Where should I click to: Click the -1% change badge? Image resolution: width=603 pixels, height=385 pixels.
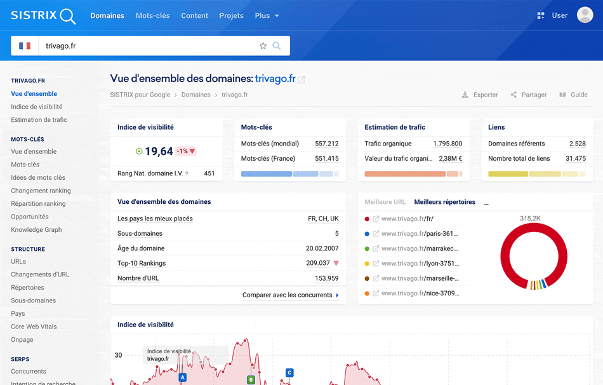(x=186, y=151)
